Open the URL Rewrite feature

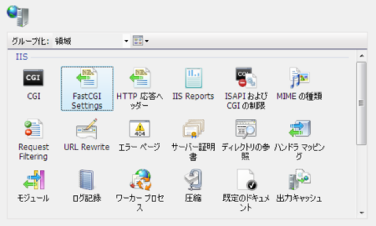click(x=86, y=129)
